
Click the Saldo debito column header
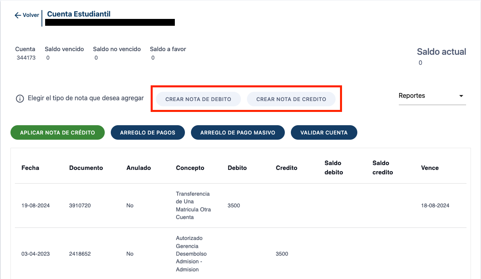click(x=334, y=168)
